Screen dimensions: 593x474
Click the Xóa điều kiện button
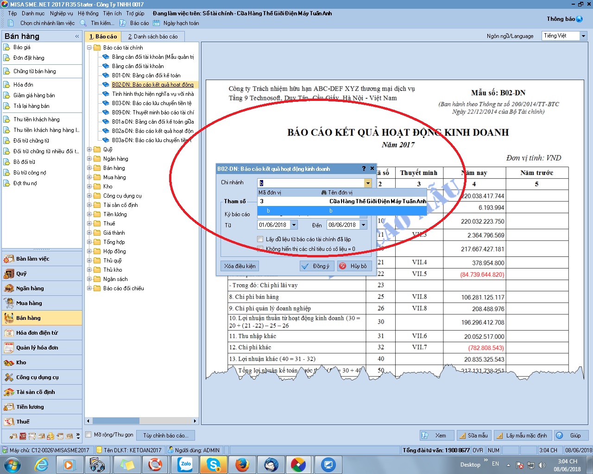pos(240,266)
